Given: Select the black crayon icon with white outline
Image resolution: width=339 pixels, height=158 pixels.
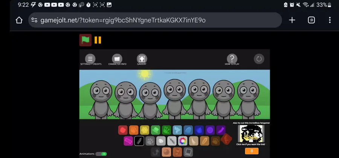Looking at the screenshot, I should pyautogui.click(x=139, y=141).
